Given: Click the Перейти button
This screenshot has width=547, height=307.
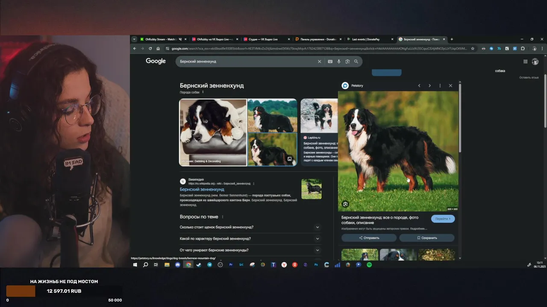Looking at the screenshot, I should [443, 219].
